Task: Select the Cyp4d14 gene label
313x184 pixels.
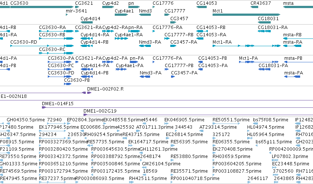Action: coord(90,18)
